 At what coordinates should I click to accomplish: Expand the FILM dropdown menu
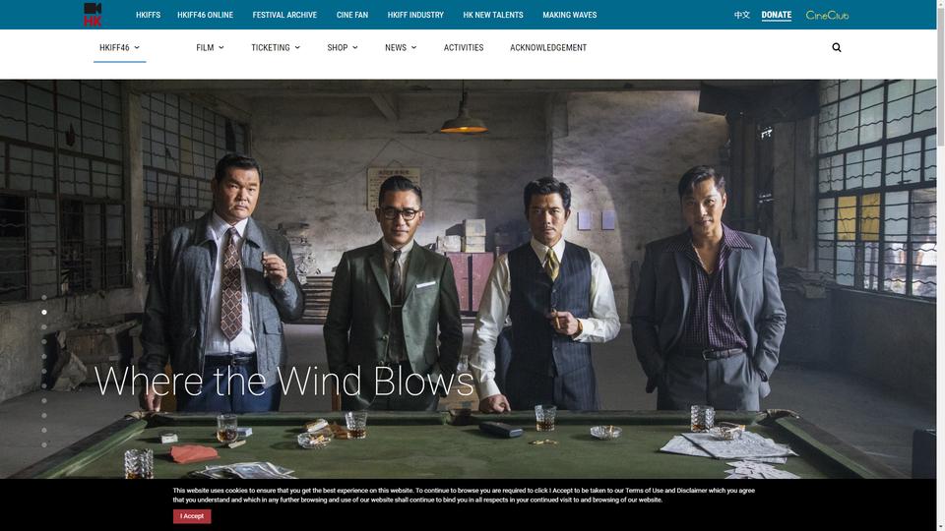tap(210, 47)
